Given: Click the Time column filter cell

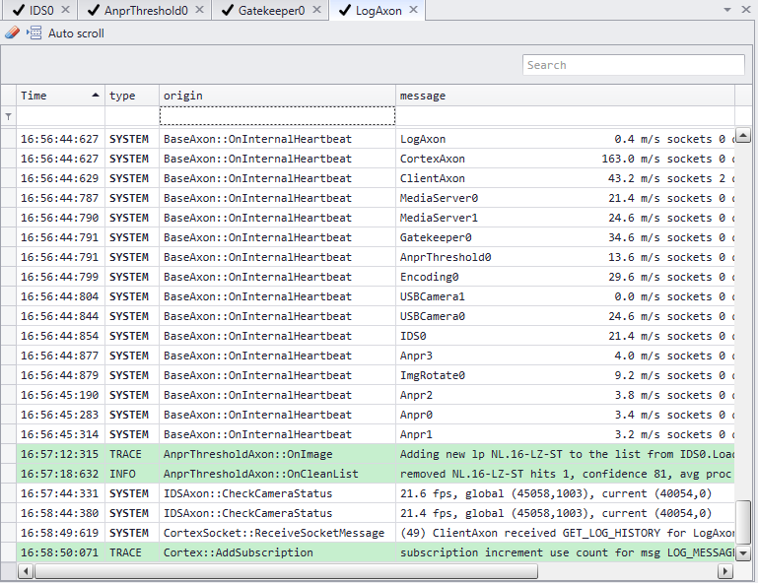Looking at the screenshot, I should tap(60, 116).
